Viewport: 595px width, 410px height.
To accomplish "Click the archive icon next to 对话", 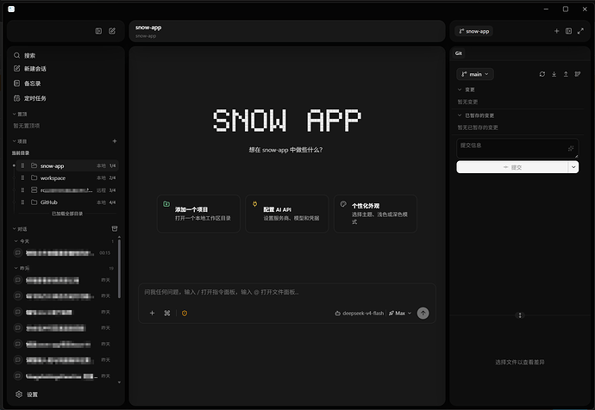I will coord(115,228).
